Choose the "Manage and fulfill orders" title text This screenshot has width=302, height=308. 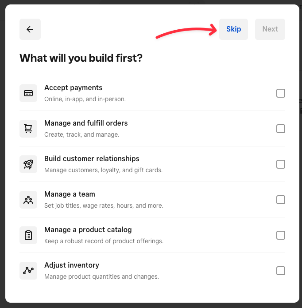point(86,123)
